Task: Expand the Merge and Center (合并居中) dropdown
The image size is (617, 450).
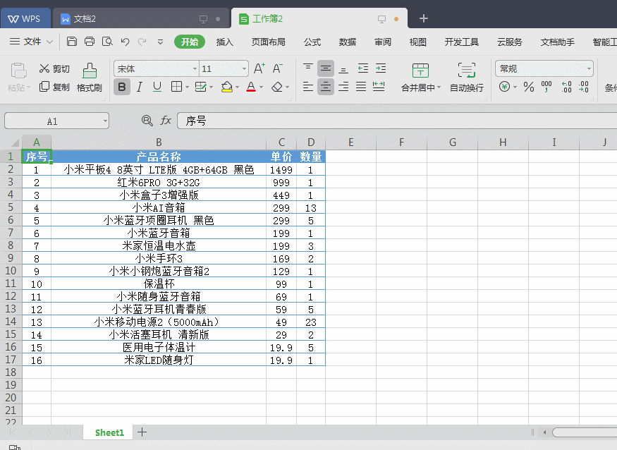Action: 439,87
